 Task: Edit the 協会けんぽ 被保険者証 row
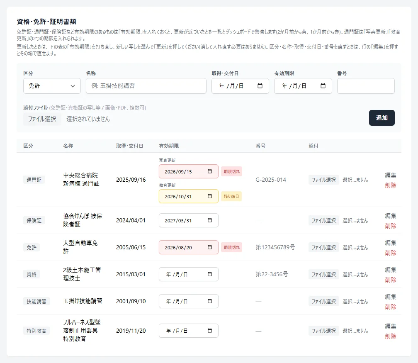click(x=391, y=216)
